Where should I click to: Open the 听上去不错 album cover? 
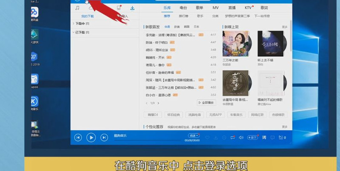pyautogui.click(x=271, y=44)
